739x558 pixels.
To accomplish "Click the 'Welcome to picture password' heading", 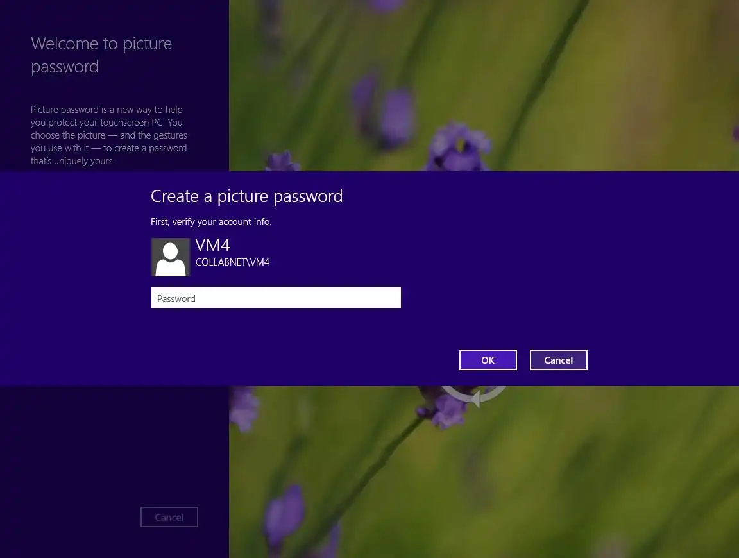I will (x=101, y=55).
